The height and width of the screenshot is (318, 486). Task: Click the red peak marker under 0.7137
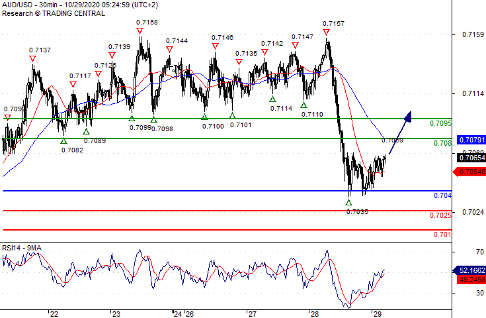[33, 59]
